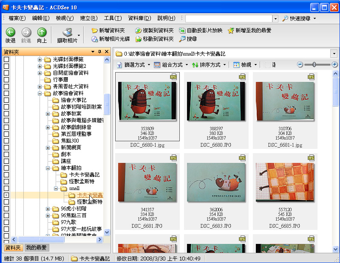Click JPG badge on DSC_6680.JPG thumbnail
Screen dimensions: 340x263
(x=242, y=77)
